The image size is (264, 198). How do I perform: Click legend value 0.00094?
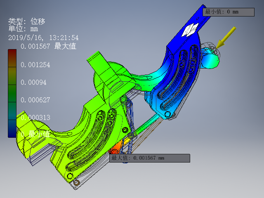(33, 82)
